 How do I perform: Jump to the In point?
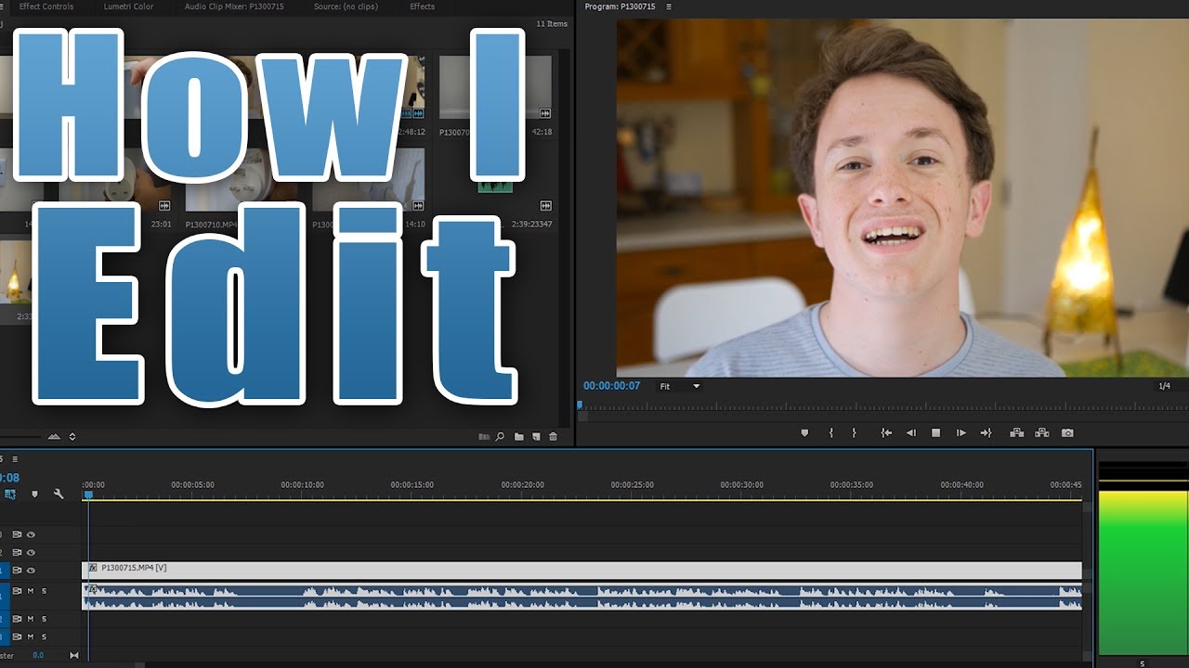[886, 433]
